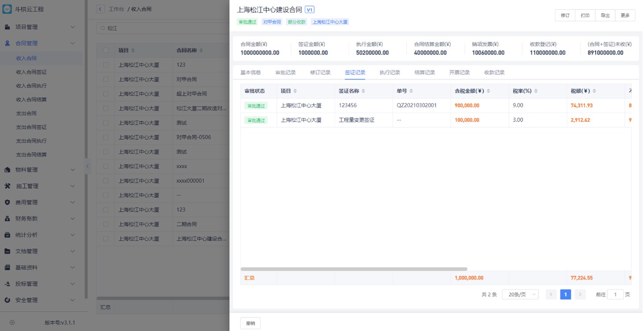This screenshot has width=643, height=331.
Task: Click the 财务账款 money bag icon
Action: 8,219
